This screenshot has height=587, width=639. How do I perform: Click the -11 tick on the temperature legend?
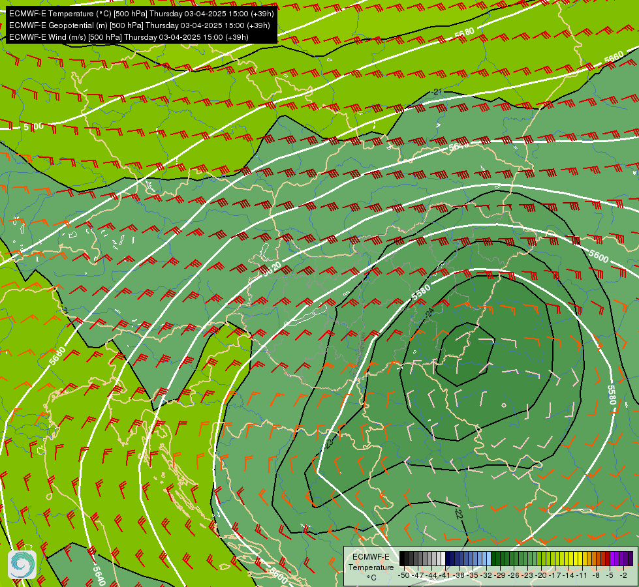tap(582, 576)
